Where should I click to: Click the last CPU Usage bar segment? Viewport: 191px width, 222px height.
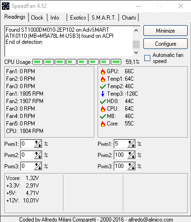click(x=116, y=62)
